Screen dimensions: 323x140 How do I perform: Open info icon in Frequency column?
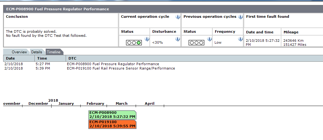[x=240, y=39]
